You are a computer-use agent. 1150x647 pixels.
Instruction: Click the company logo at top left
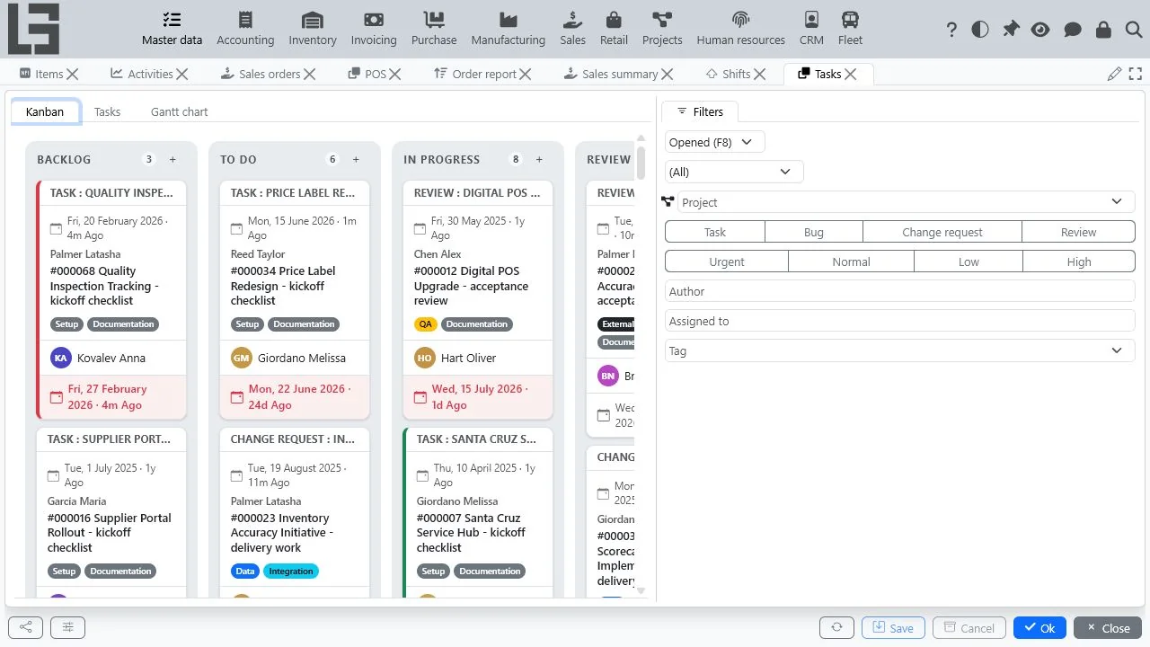pos(34,29)
